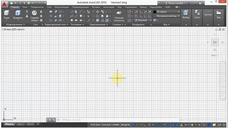The width and height of the screenshot is (228, 128).
Task: Expand the Рисование panel
Action: coord(77,25)
